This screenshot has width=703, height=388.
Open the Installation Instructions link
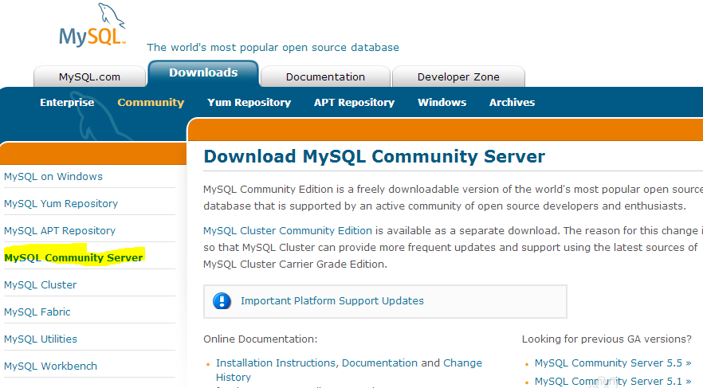276,363
